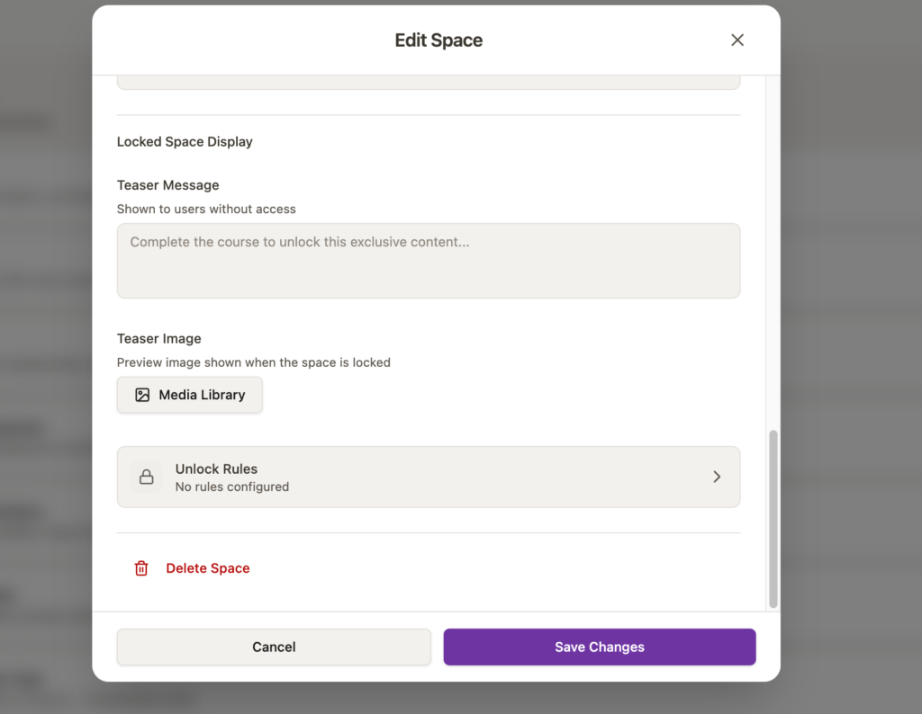Viewport: 922px width, 714px height.
Task: Click the Teaser Image label
Action: pyautogui.click(x=159, y=339)
